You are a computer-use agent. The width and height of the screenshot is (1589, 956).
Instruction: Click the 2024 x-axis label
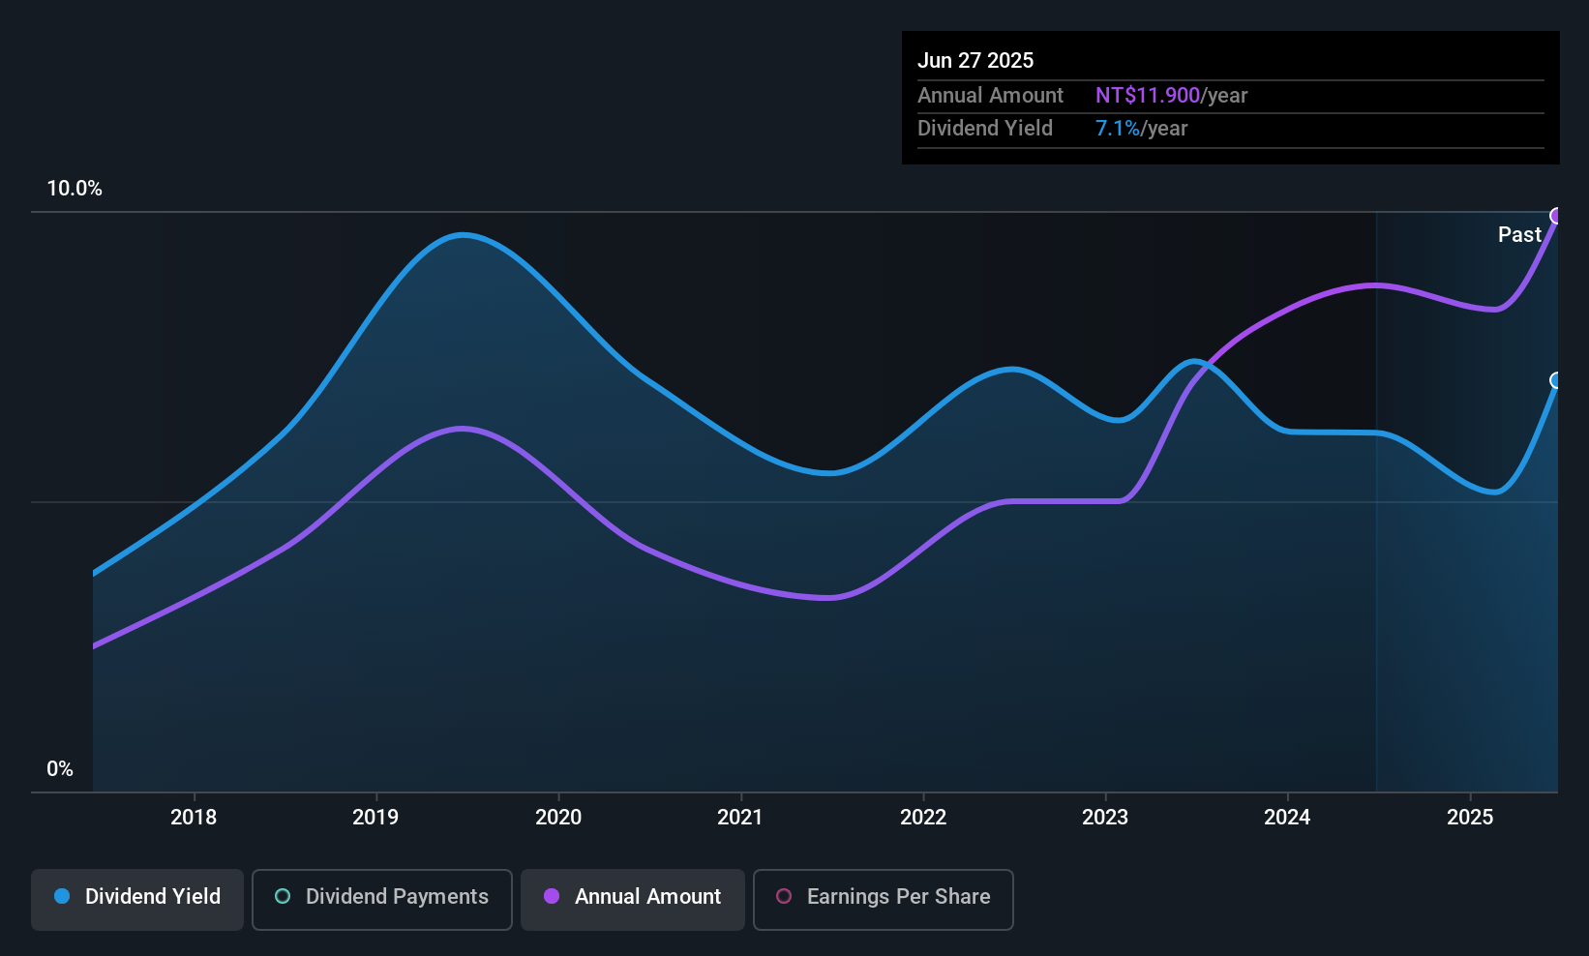pos(1287,818)
